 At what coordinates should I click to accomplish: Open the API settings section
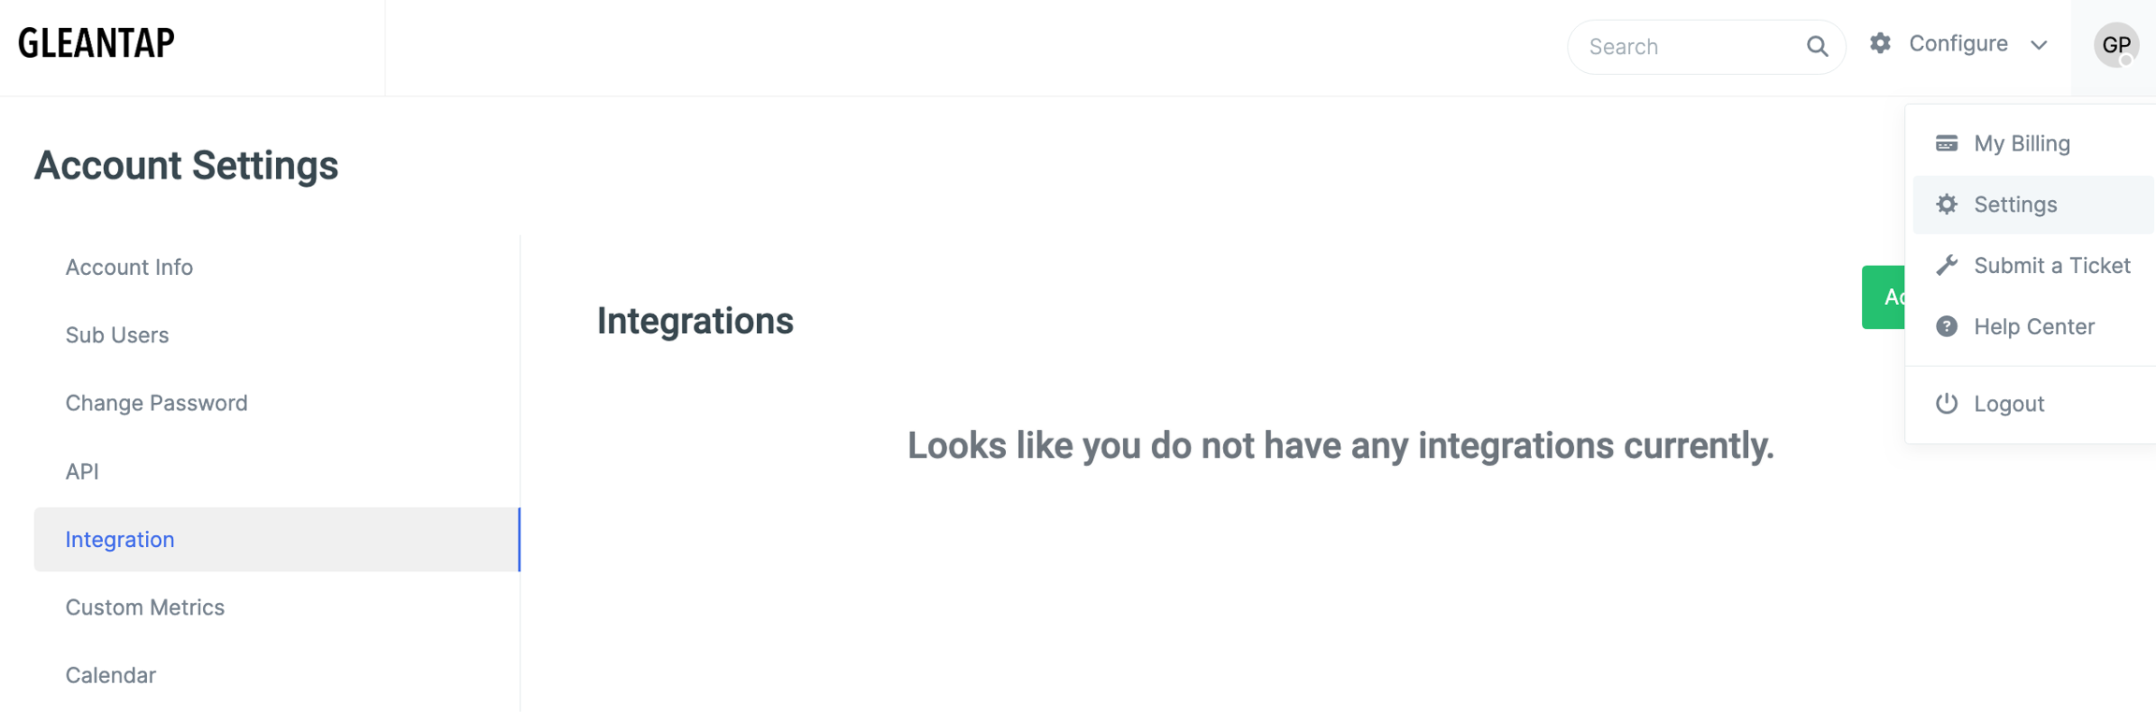click(82, 471)
